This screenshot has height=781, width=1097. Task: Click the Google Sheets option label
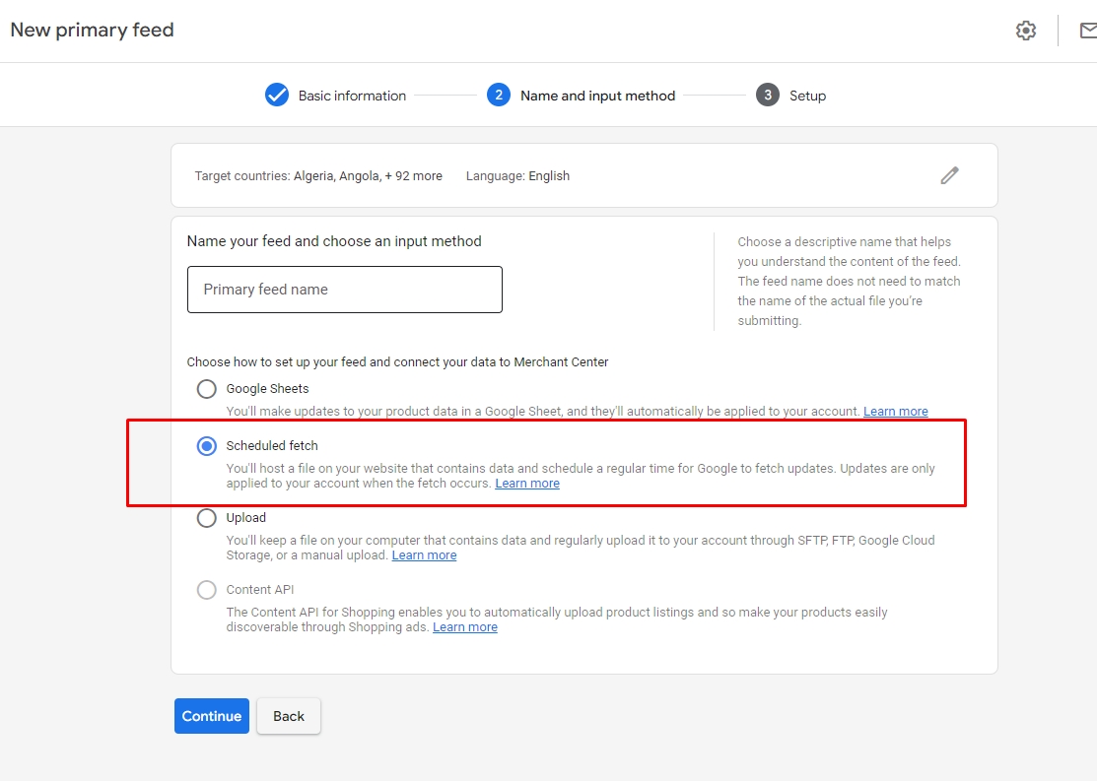[267, 389]
